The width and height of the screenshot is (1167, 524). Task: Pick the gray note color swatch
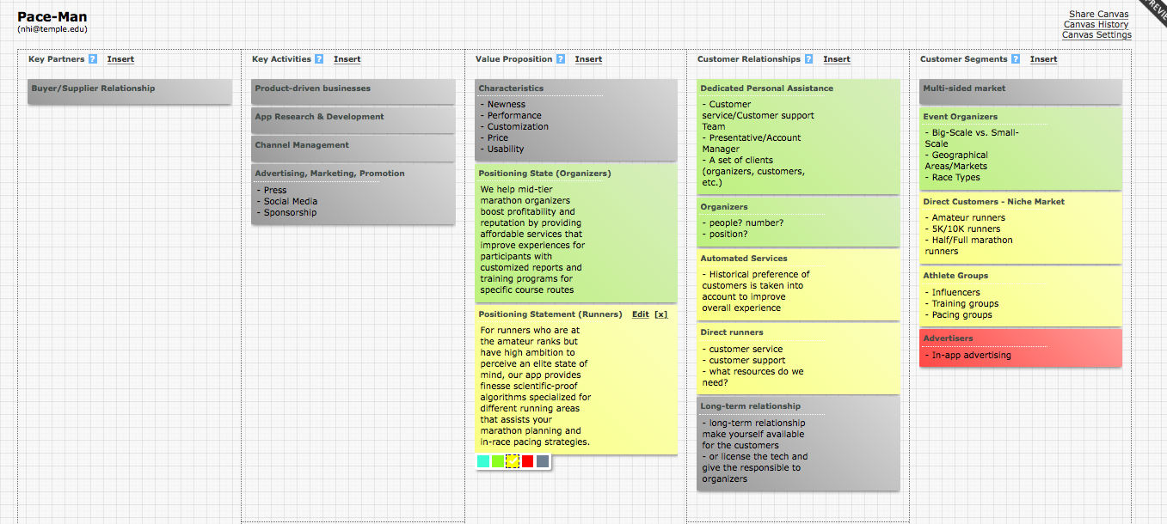coord(543,461)
